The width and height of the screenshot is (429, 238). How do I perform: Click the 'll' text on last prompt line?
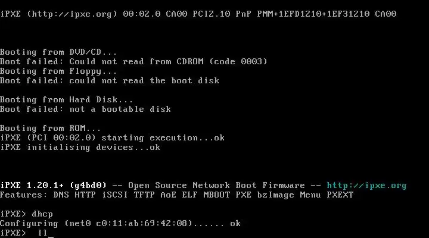(43, 233)
